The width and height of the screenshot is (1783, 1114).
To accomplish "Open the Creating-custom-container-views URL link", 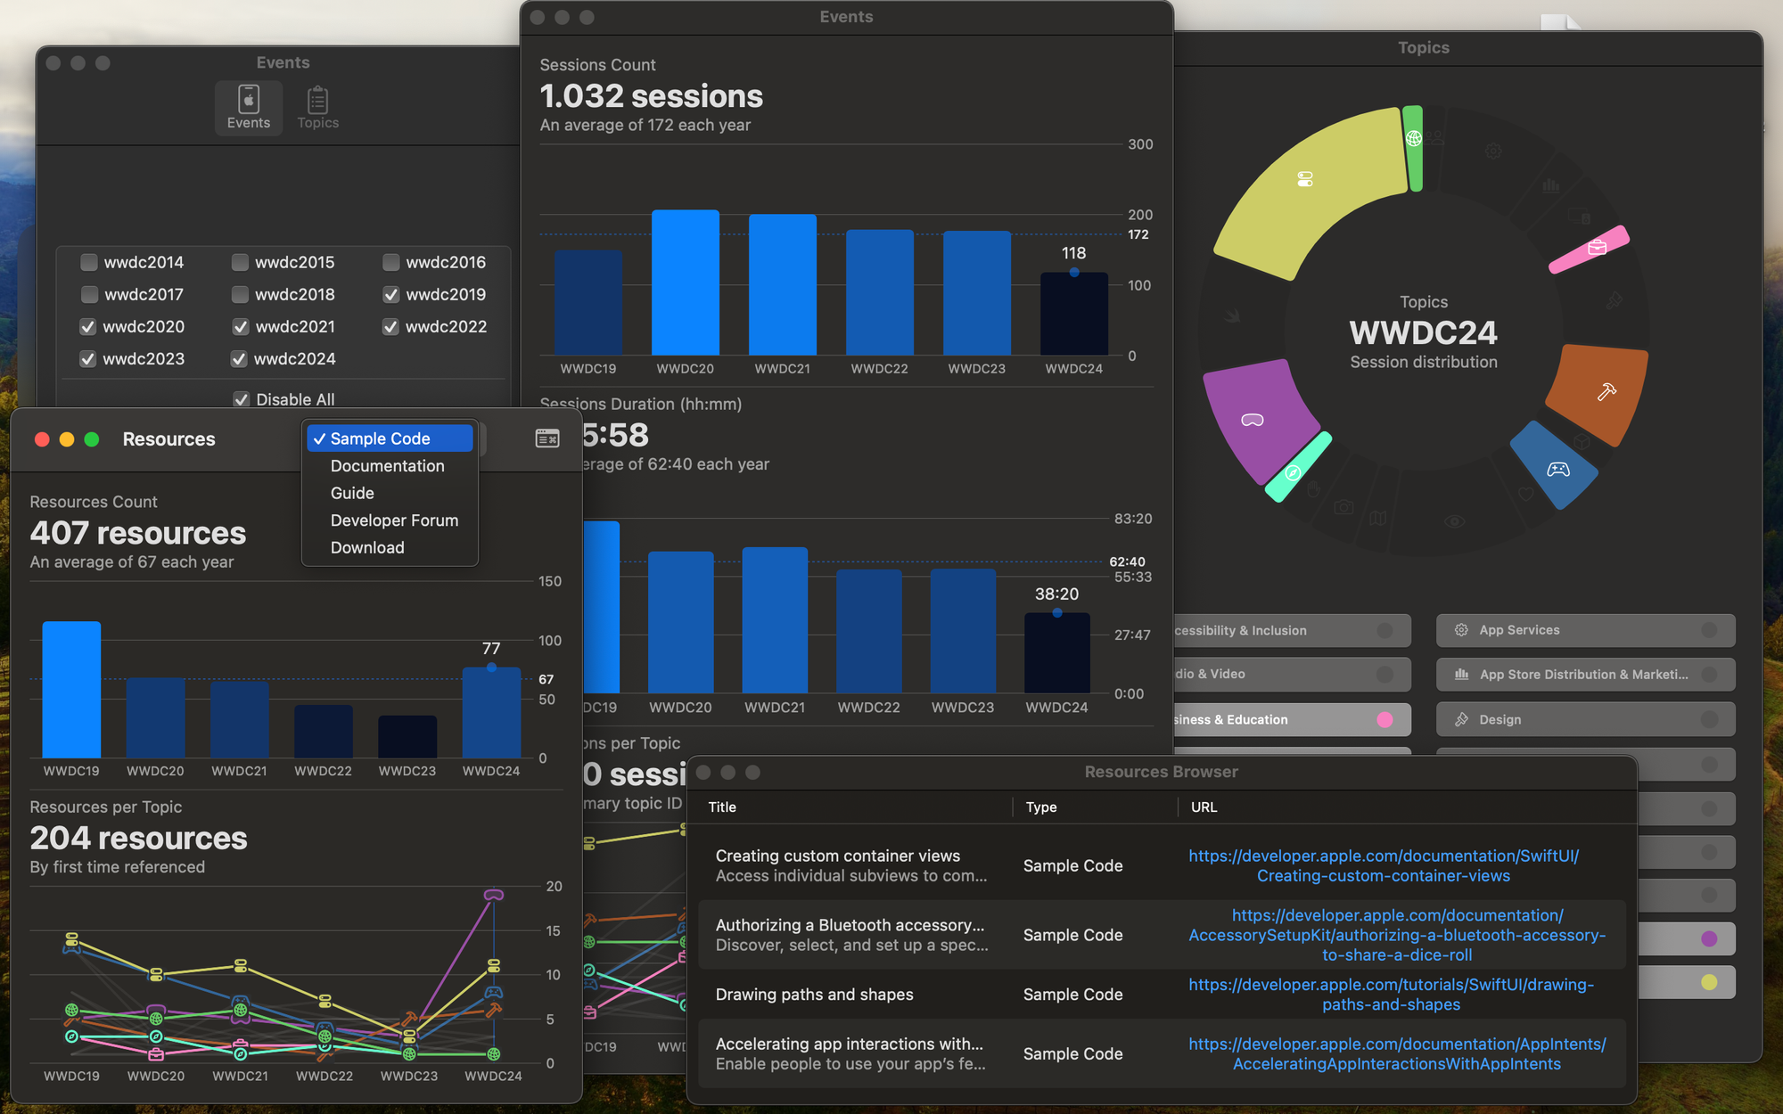I will coord(1384,865).
